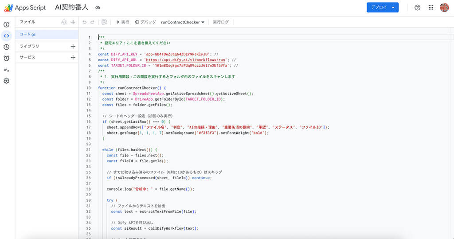Click line number 10 in gutter
Image resolution: width=454 pixels, height=239 pixels.
coord(89,88)
